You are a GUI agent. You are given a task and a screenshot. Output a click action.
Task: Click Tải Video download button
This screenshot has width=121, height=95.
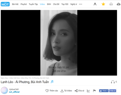coord(66,91)
